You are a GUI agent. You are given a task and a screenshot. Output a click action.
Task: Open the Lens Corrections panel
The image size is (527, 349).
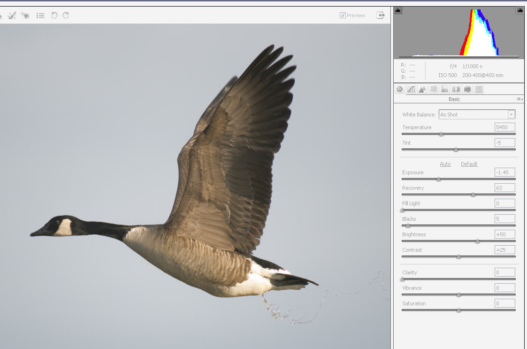[x=456, y=89]
